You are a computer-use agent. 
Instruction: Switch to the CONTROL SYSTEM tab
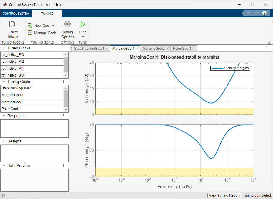click(x=16, y=14)
